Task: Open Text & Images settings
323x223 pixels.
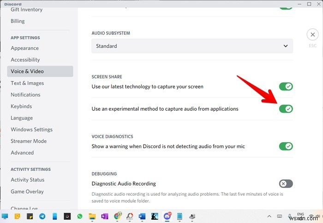Action: [27, 83]
